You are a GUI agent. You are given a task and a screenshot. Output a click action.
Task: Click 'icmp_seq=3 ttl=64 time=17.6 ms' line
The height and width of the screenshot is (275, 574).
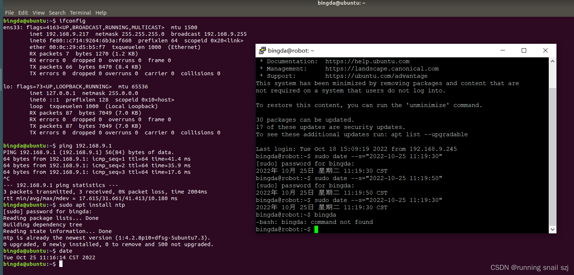coord(97,172)
